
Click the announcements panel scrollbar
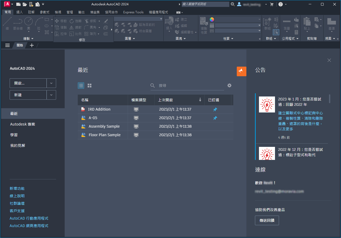[330, 99]
